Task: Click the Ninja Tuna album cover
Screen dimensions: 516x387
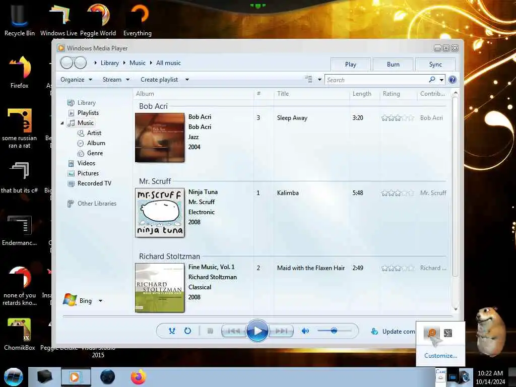Action: [160, 213]
